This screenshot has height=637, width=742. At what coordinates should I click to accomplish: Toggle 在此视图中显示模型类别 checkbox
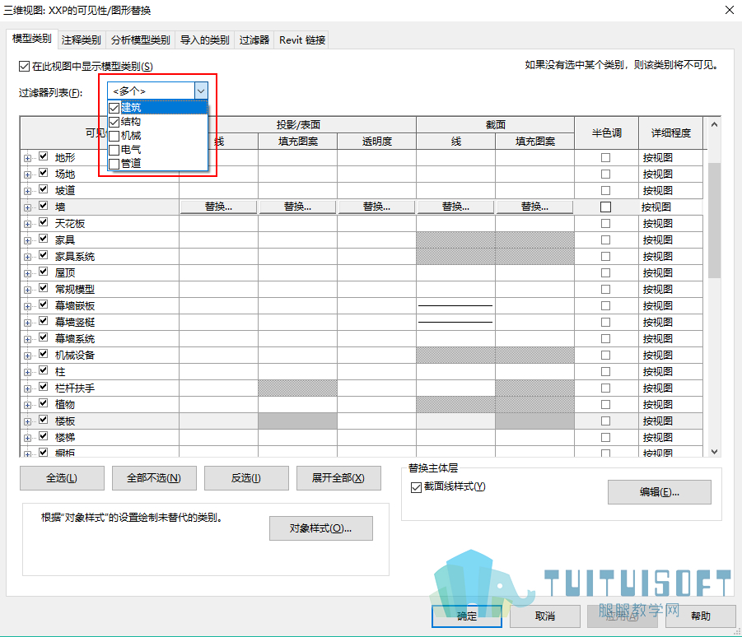(24, 66)
